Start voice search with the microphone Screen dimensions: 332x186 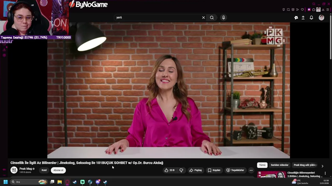(224, 18)
